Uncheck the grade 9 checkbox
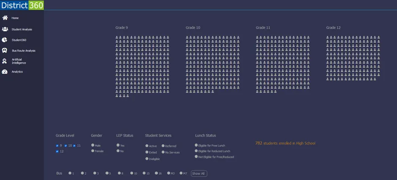 (57, 146)
